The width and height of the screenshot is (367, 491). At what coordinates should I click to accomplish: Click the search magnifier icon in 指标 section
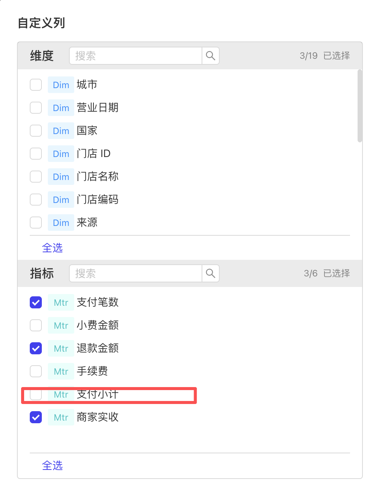click(x=211, y=273)
